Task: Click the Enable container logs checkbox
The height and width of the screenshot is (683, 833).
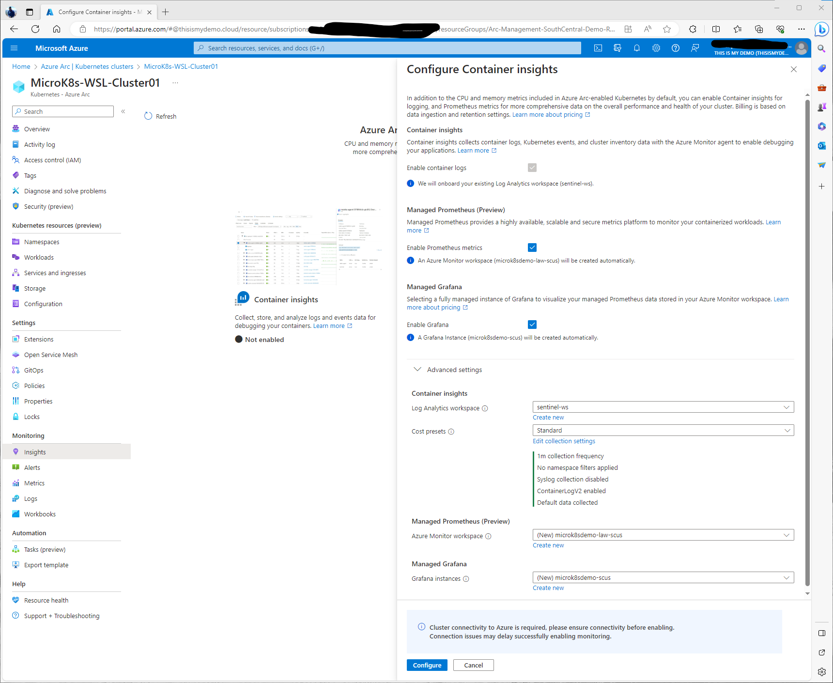Action: [532, 168]
